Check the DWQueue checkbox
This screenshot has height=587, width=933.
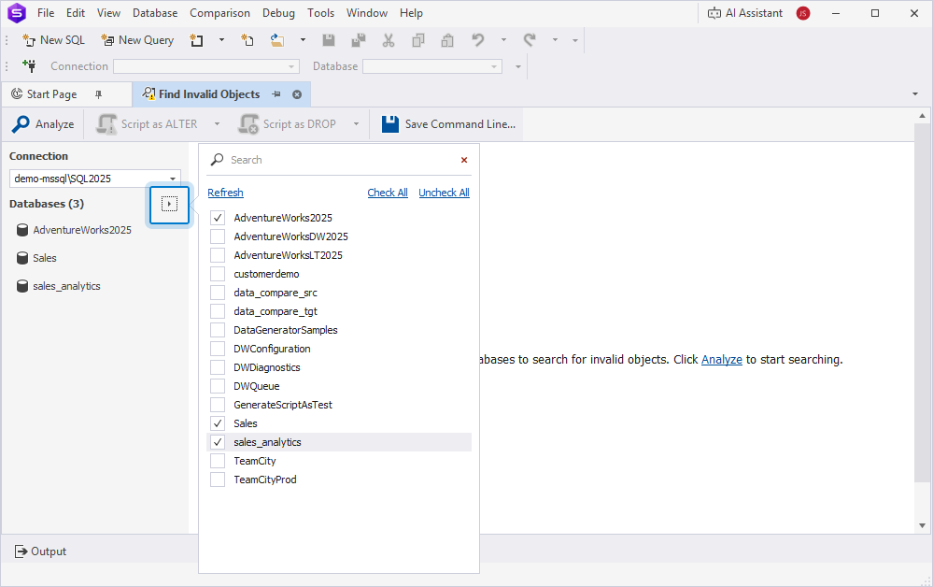point(218,386)
